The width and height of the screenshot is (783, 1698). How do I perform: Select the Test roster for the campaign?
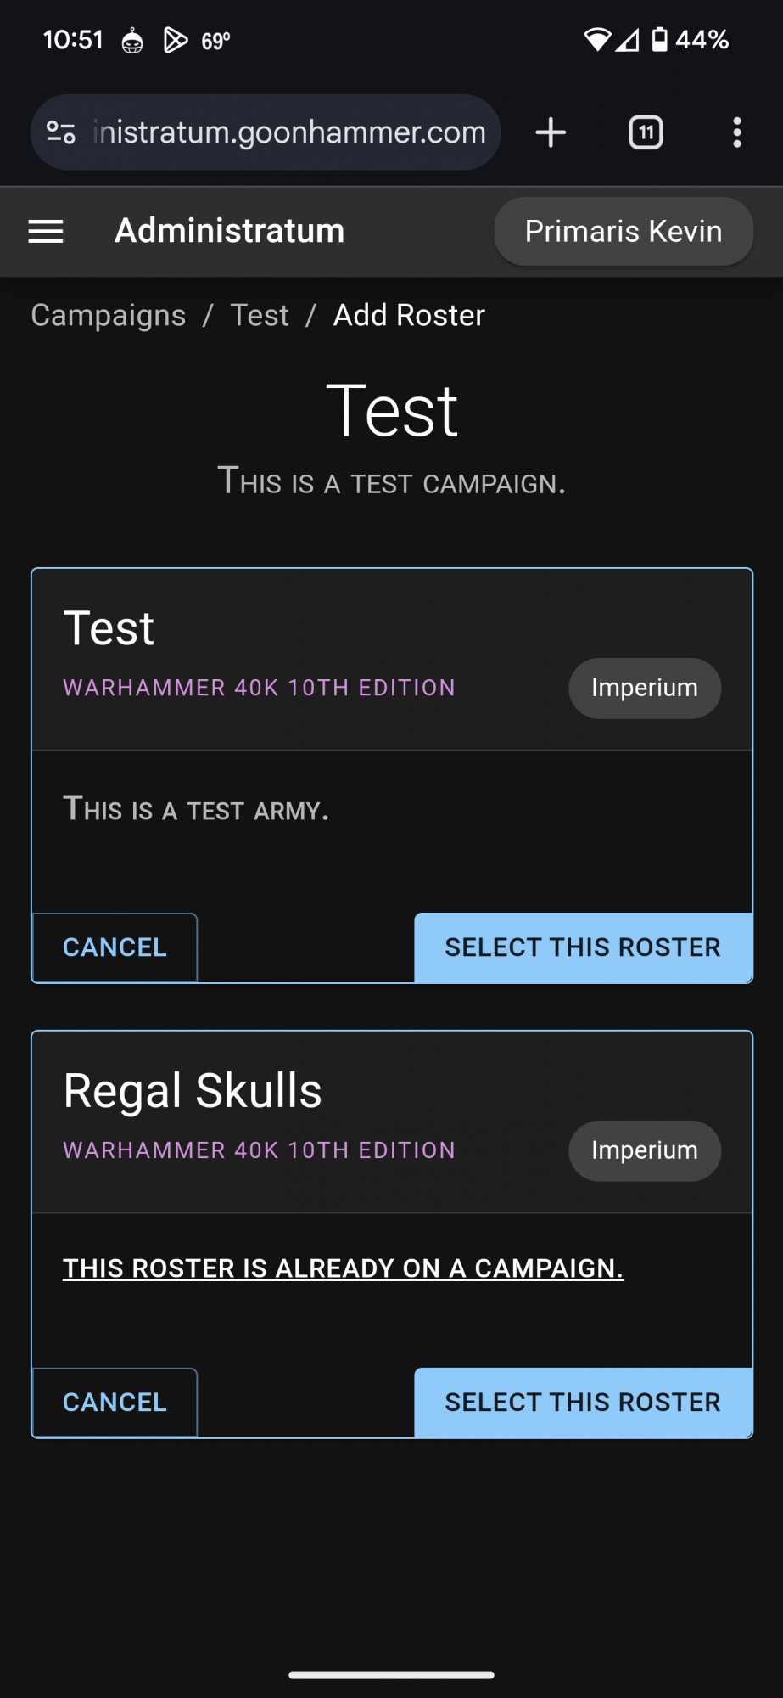click(x=583, y=947)
